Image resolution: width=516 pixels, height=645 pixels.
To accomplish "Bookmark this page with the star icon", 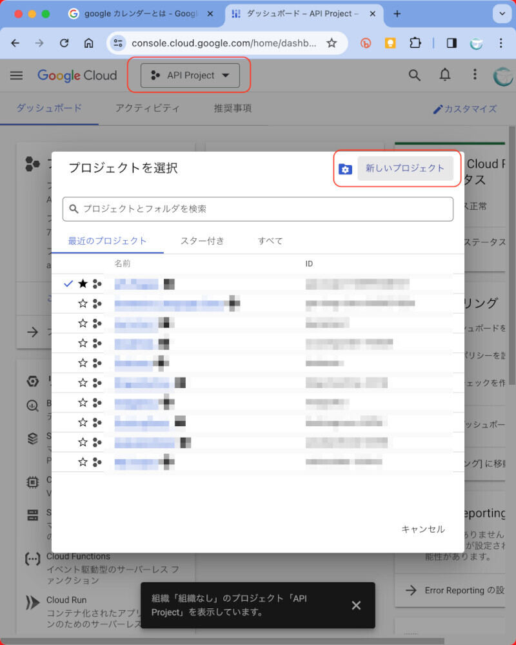I will (x=332, y=43).
